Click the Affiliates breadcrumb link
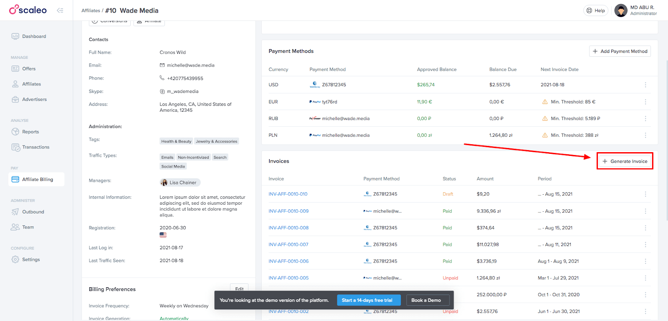Screen dimensions: 668x321 [x=91, y=11]
